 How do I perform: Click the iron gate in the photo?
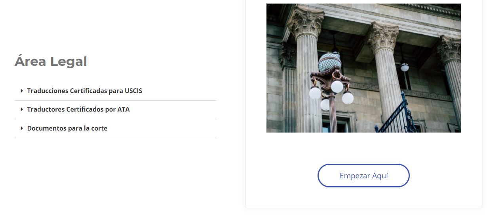[x=396, y=114]
